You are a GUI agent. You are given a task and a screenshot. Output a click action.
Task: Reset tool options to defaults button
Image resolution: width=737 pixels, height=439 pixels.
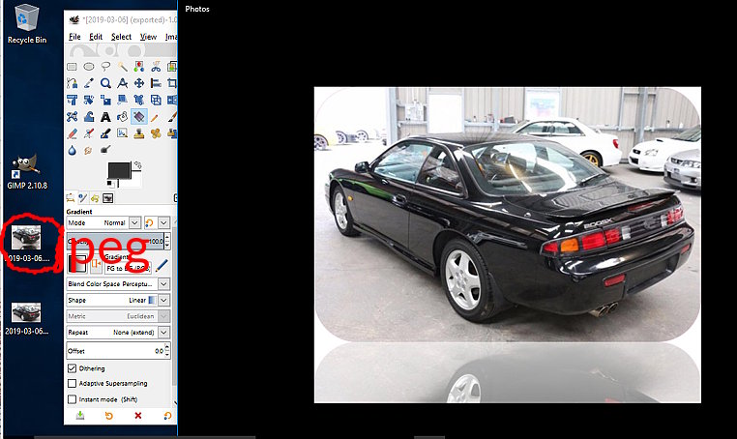click(x=167, y=416)
